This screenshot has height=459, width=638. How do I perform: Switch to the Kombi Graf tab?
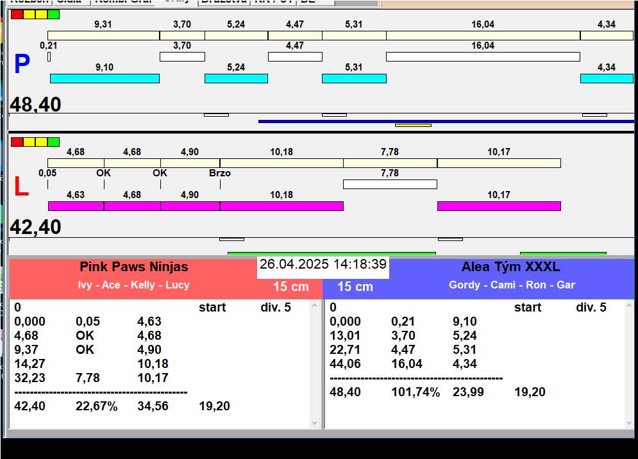(x=123, y=2)
